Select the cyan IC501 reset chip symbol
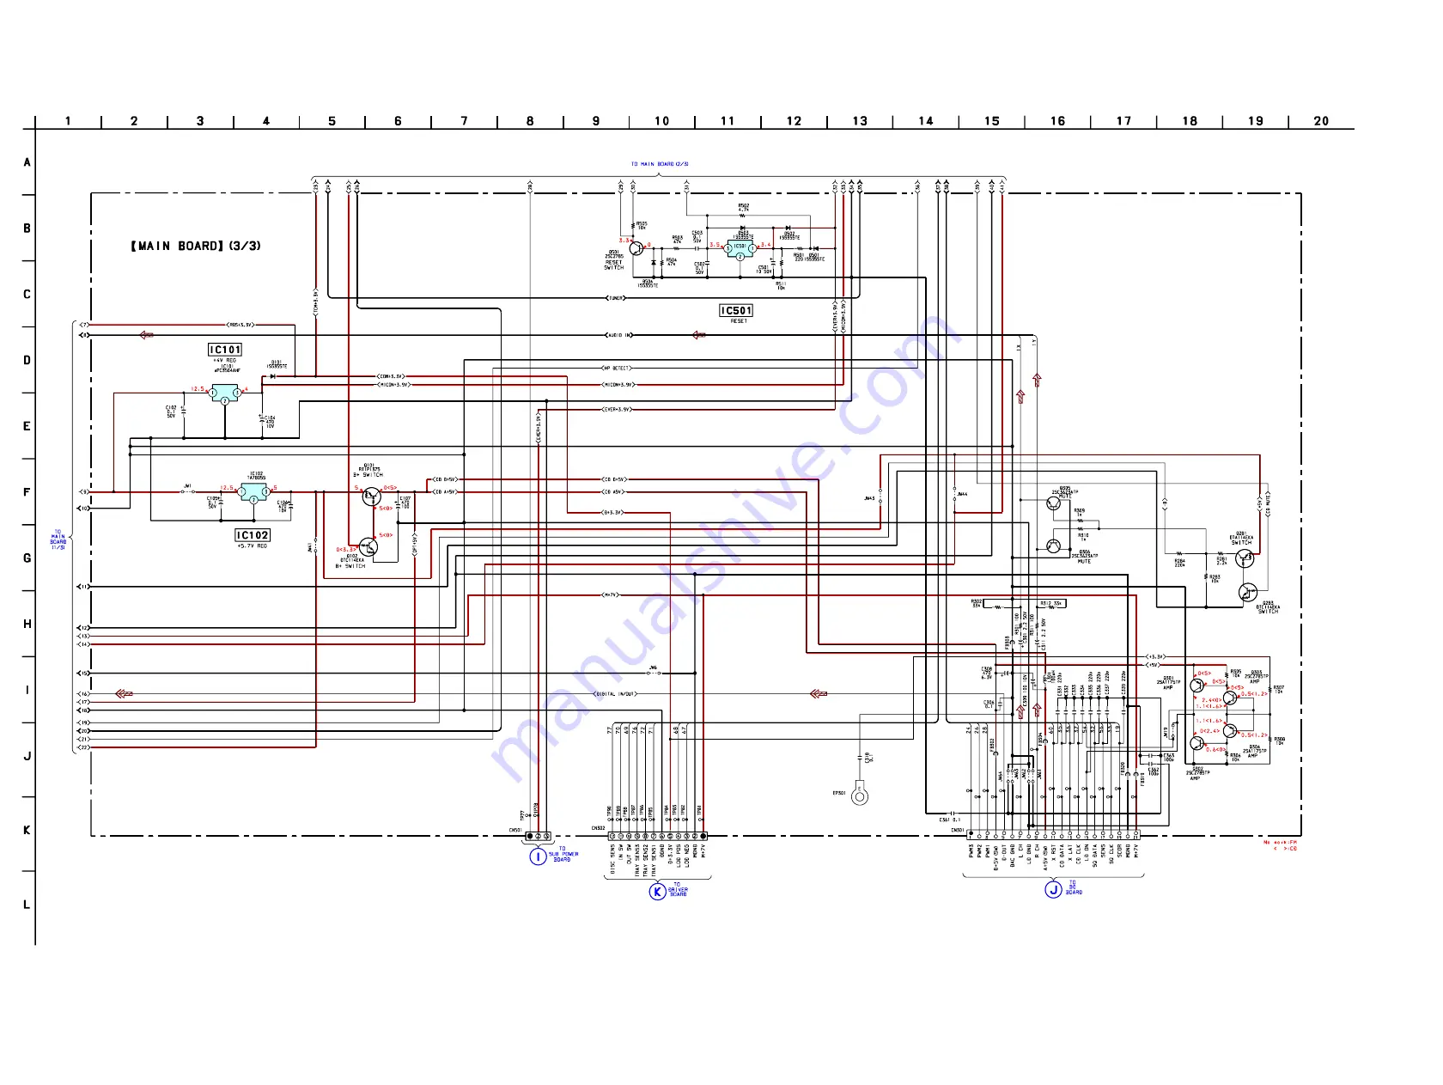1443x1085 pixels. pos(740,248)
